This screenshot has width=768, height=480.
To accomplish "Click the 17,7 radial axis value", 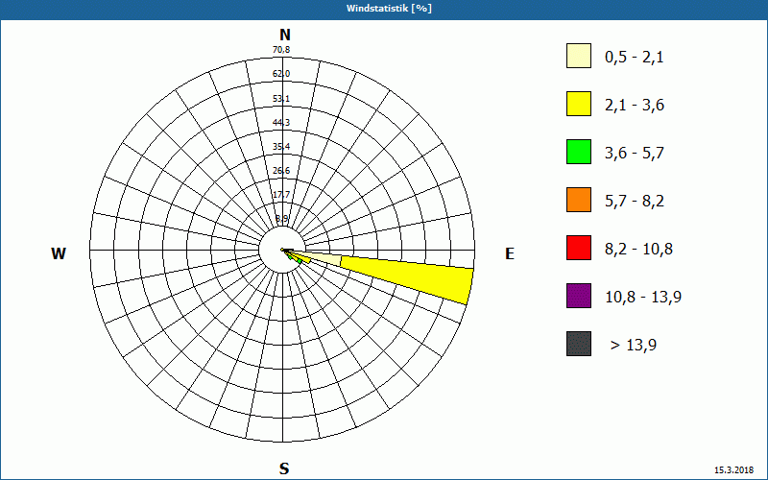I will pos(281,195).
